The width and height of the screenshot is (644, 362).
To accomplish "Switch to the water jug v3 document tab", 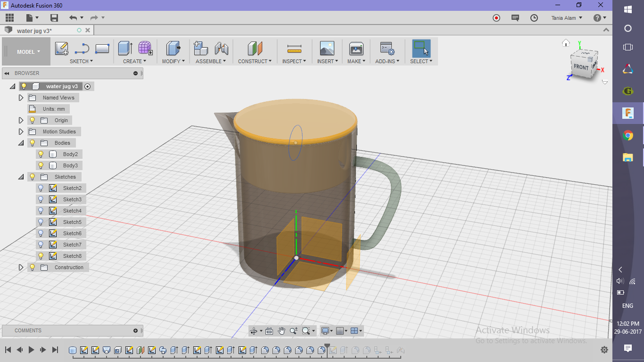I will [x=34, y=31].
